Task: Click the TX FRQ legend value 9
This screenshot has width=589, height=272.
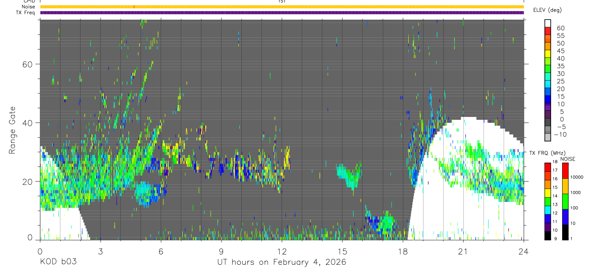Action: pyautogui.click(x=555, y=238)
